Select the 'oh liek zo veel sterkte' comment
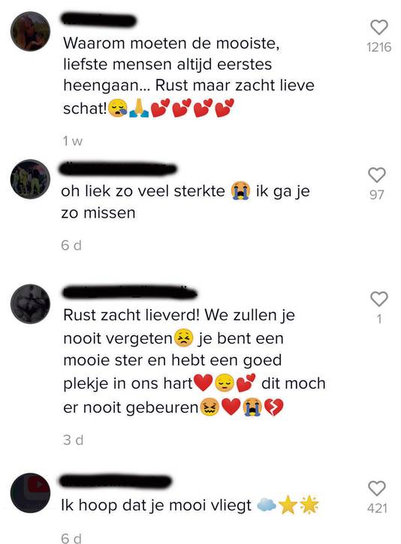 point(185,202)
